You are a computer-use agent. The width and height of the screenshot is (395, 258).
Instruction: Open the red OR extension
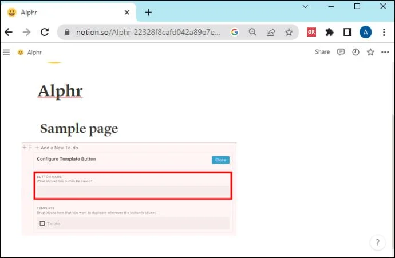(x=311, y=32)
